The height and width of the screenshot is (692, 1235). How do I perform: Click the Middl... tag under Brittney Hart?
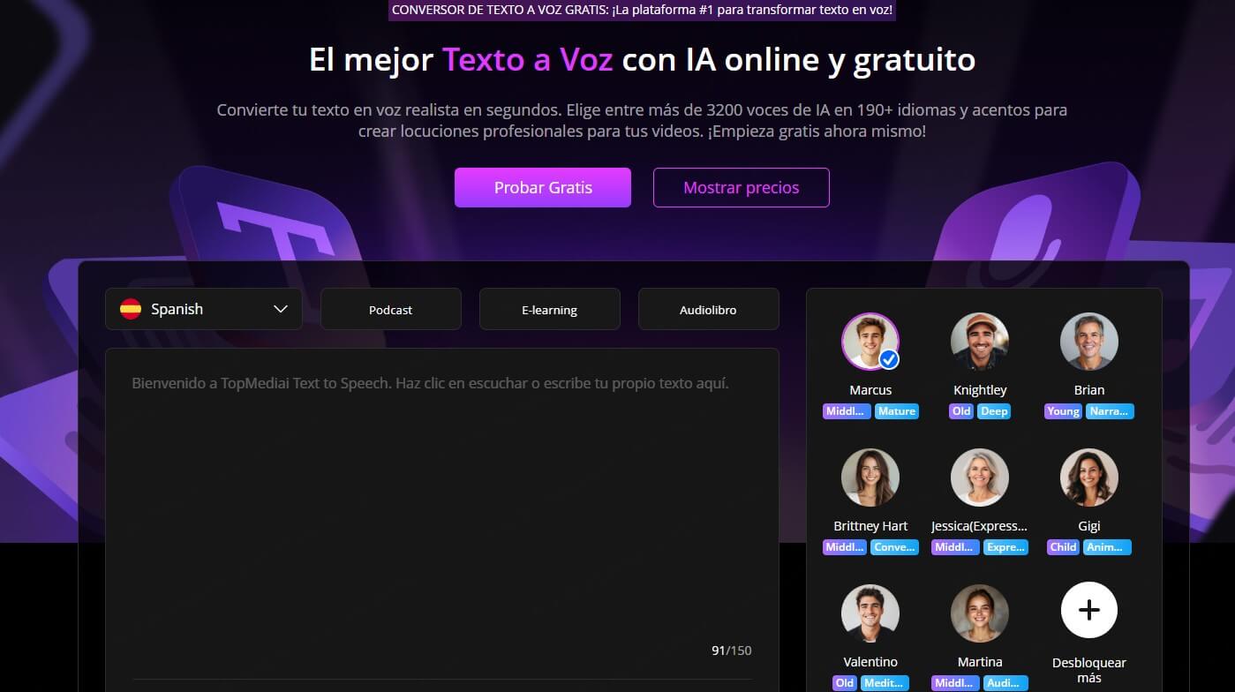point(845,547)
